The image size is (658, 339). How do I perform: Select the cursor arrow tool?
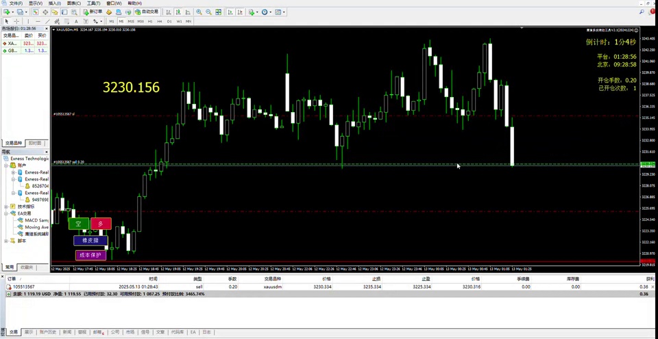tap(7, 21)
